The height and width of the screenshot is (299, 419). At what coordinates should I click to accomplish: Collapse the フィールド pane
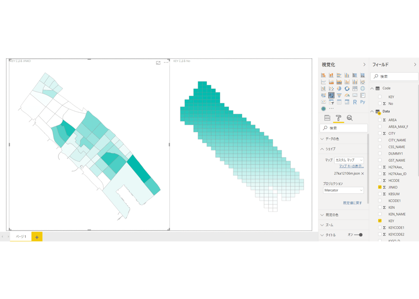pyautogui.click(x=415, y=65)
